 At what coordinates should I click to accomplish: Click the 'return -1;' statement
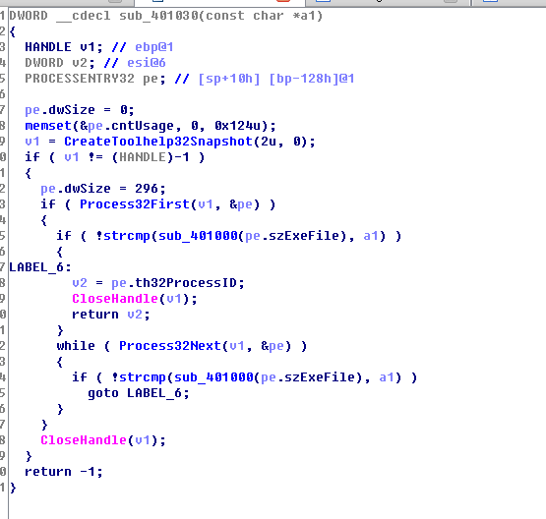64,472
